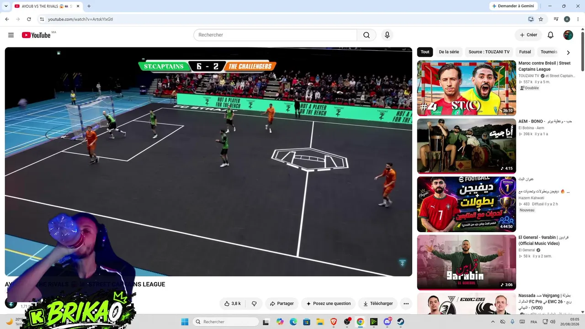Viewport: 585px width, 329px height.
Task: Click the Créer button
Action: tap(528, 35)
